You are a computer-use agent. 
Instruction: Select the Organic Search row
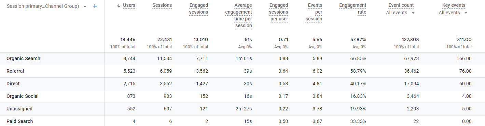pyautogui.click(x=242, y=59)
